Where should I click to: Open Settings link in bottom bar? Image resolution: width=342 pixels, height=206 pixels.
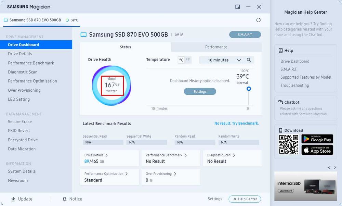[x=215, y=199]
